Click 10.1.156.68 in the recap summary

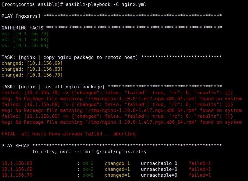(x=17, y=163)
